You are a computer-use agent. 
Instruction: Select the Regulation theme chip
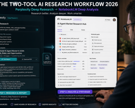pyautogui.click(x=102, y=68)
